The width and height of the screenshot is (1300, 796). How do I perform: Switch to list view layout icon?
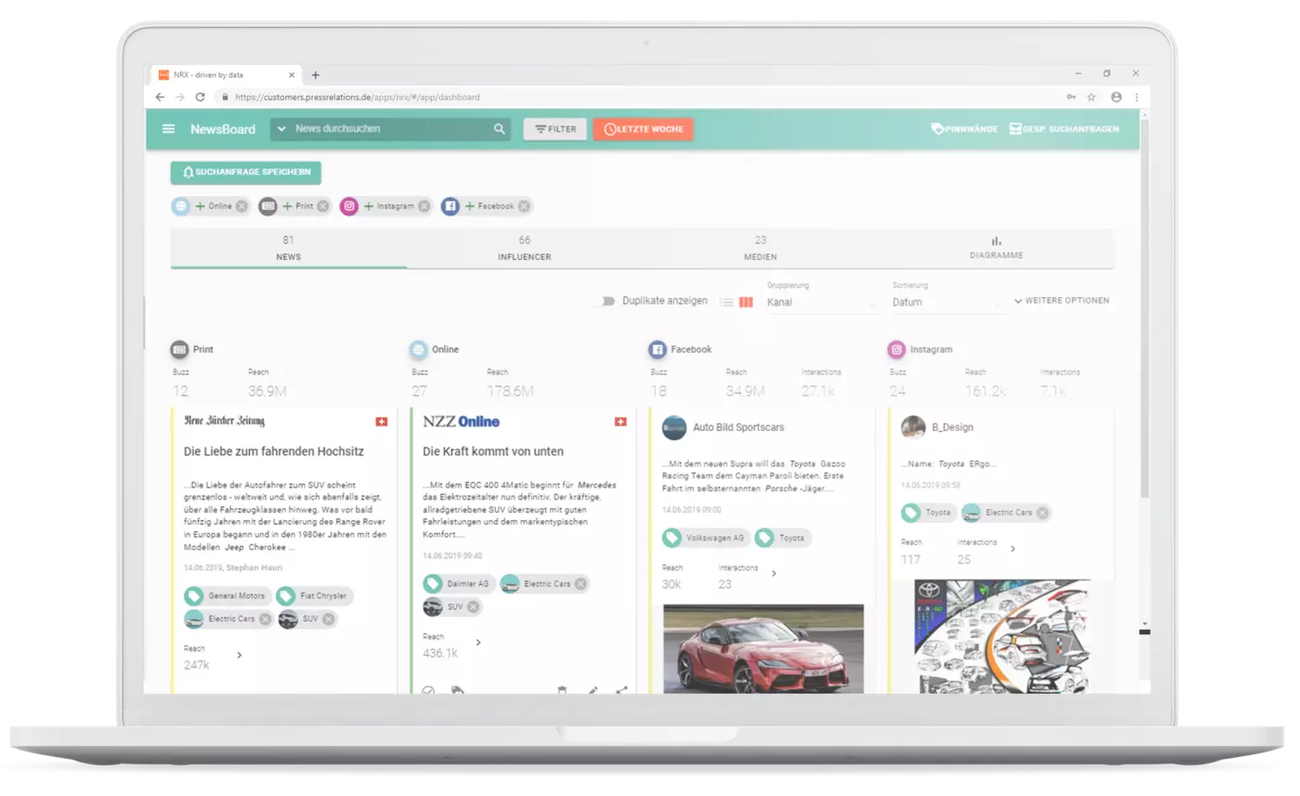[x=727, y=302]
